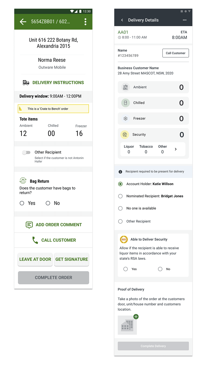Tap the ID25 security badge icon

(x=124, y=239)
